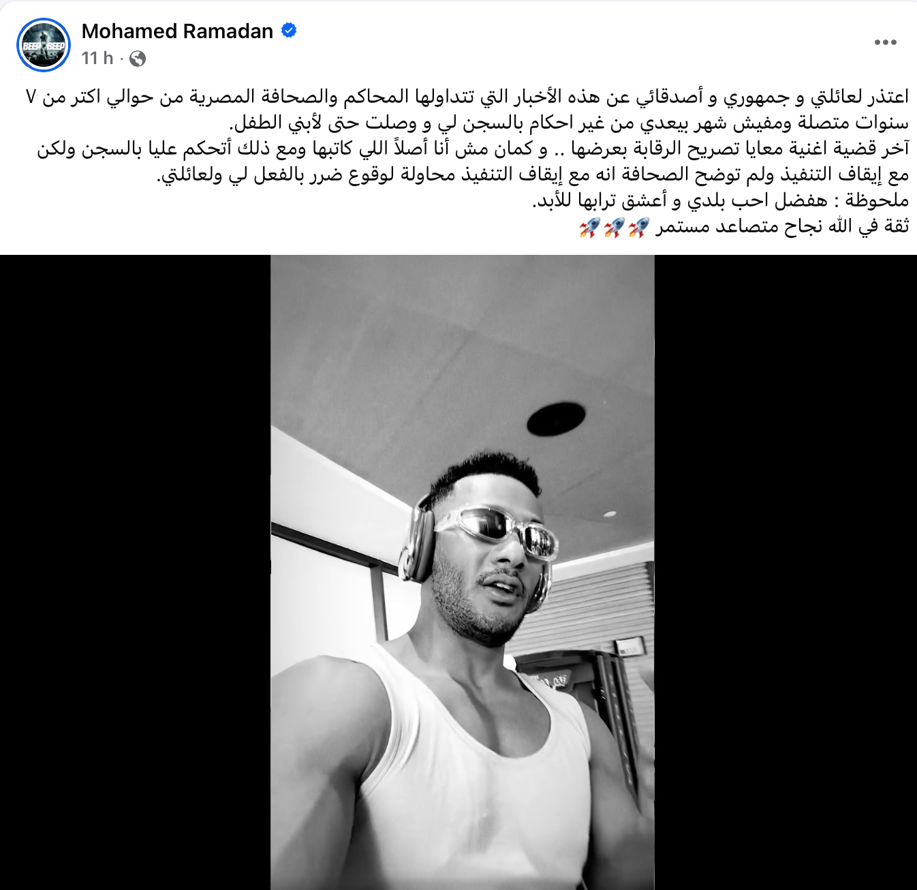917x890 pixels.
Task: Click the line starting with مع إيقاف التنفيذ
Action: pyautogui.click(x=533, y=175)
